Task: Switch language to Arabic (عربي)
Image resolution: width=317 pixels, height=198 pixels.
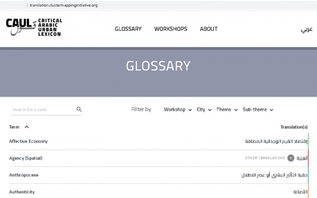Action: click(x=306, y=29)
